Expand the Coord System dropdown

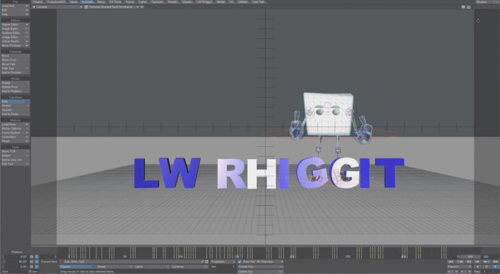point(15,133)
